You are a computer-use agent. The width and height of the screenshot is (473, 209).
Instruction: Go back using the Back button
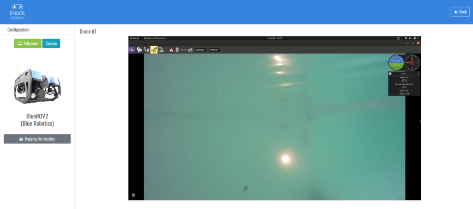click(460, 12)
